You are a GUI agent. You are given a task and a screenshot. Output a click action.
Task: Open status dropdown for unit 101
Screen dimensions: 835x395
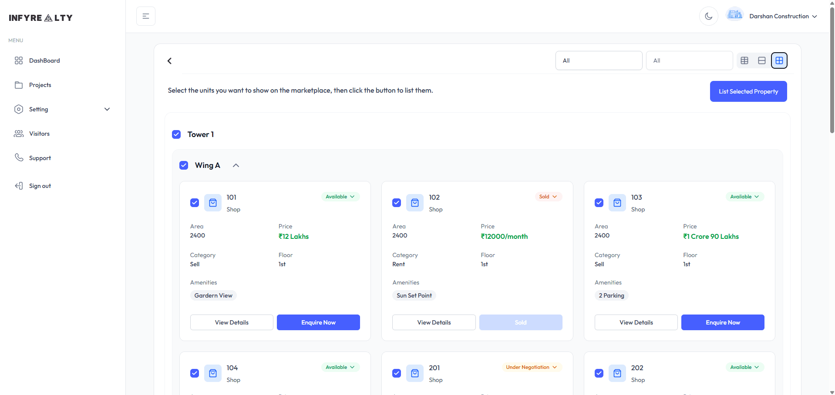[x=340, y=197]
